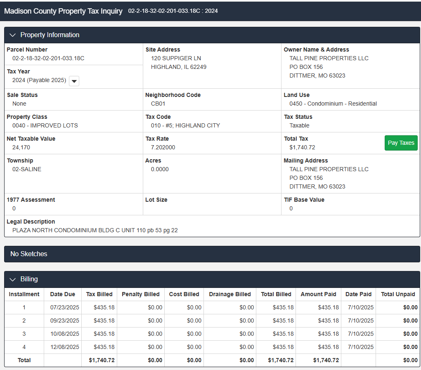This screenshot has width=421, height=370.
Task: Click the Tax Billed column header
Action: tap(99, 294)
